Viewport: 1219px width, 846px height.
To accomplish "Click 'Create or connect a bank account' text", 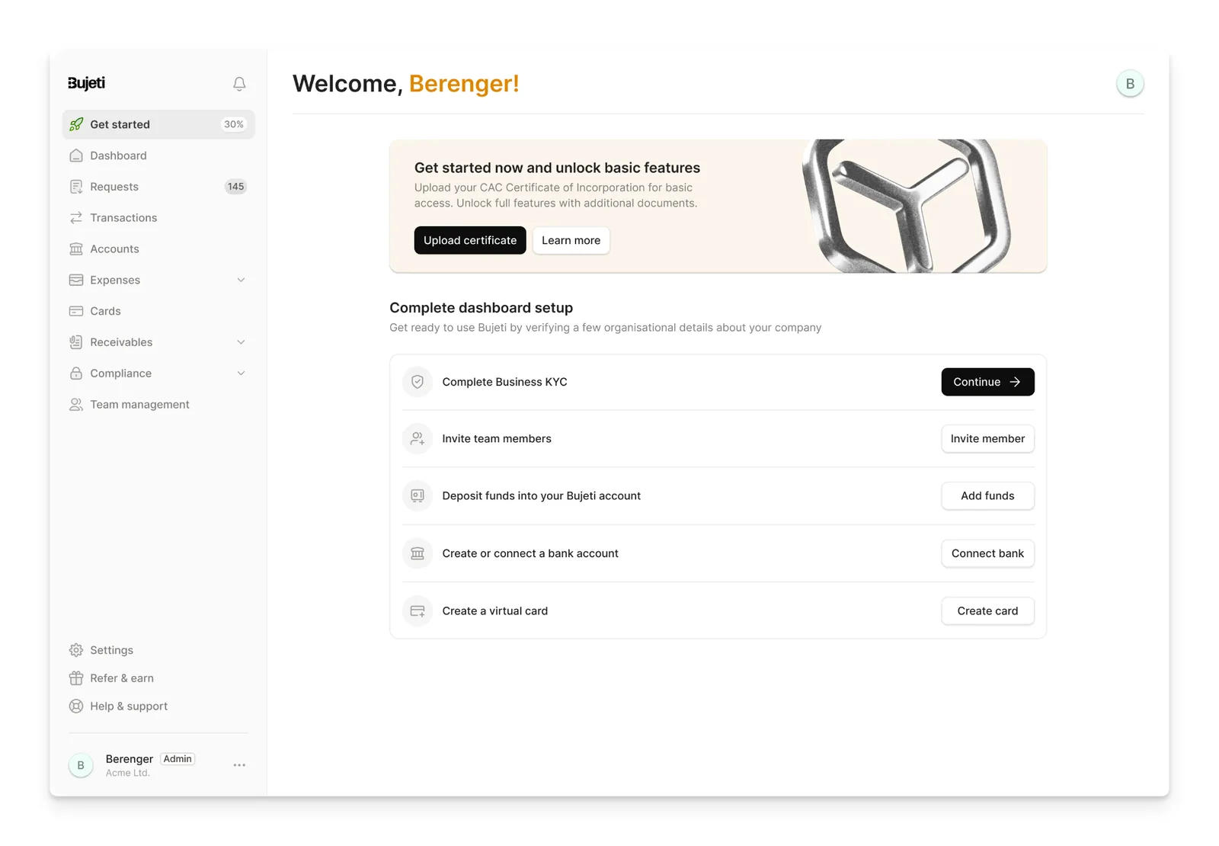I will 530,553.
